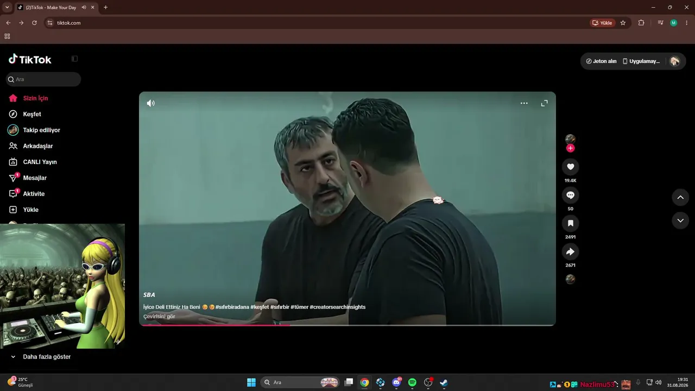The height and width of the screenshot is (391, 695).
Task: Open Chrome media controls
Action: 660,23
